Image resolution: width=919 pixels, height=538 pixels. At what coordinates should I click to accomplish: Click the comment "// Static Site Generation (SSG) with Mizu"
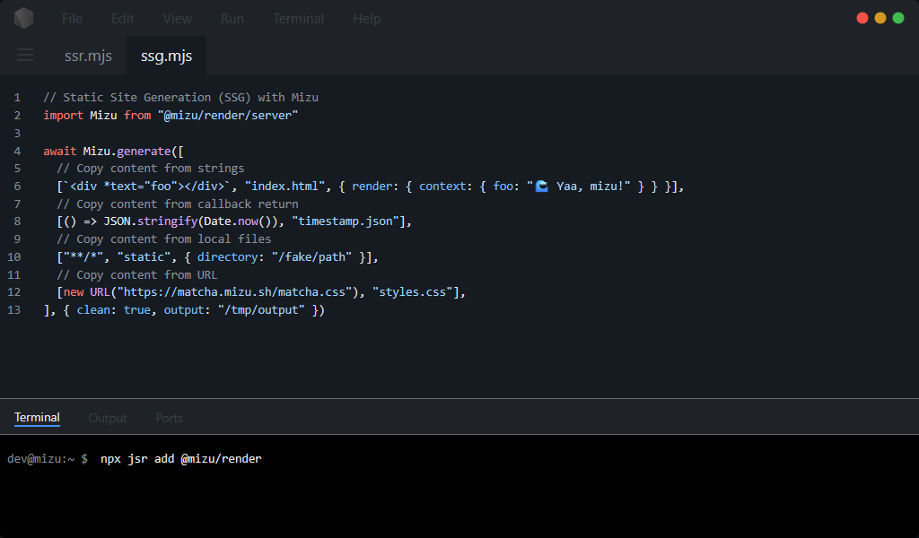[181, 97]
